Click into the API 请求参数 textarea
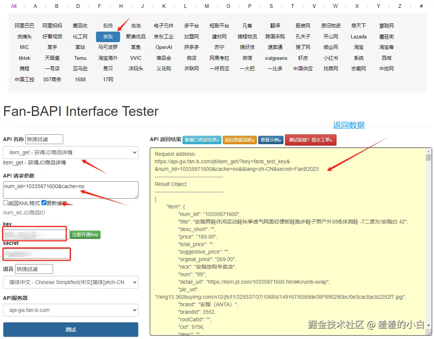The width and height of the screenshot is (434, 339). (x=71, y=190)
